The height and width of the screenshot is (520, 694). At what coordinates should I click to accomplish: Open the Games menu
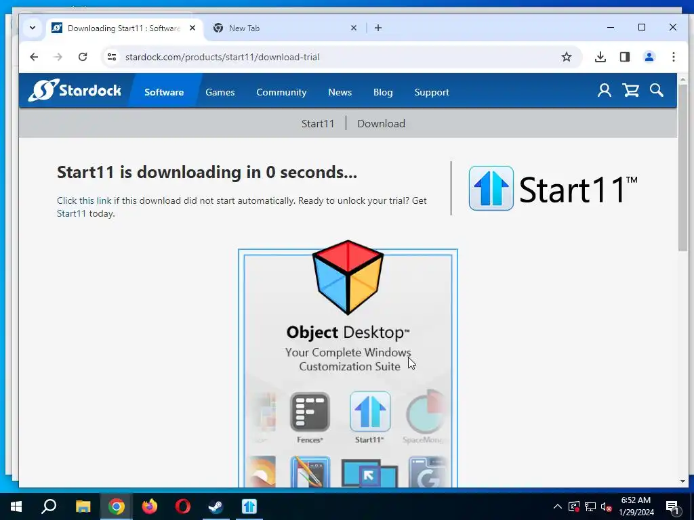click(220, 92)
